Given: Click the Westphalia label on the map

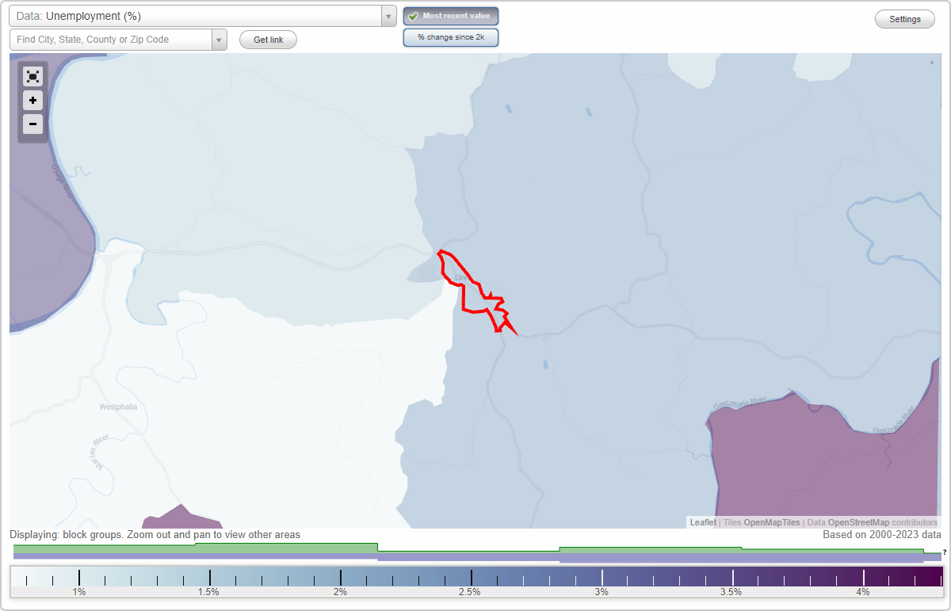Looking at the screenshot, I should click(118, 407).
